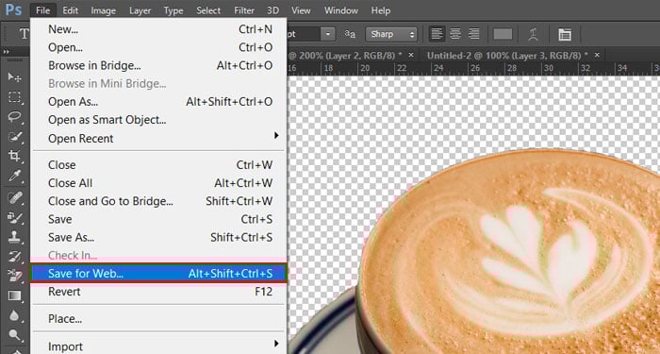Click the font size pt input field
The image size is (660, 354).
303,34
